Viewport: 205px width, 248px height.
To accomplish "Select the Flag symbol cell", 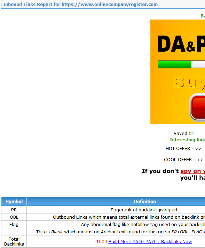I will coord(14,224).
